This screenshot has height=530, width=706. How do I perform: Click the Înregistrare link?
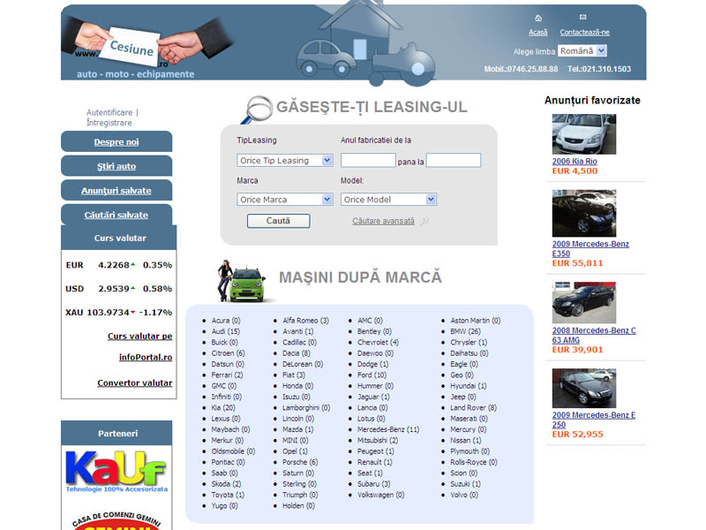tap(109, 123)
